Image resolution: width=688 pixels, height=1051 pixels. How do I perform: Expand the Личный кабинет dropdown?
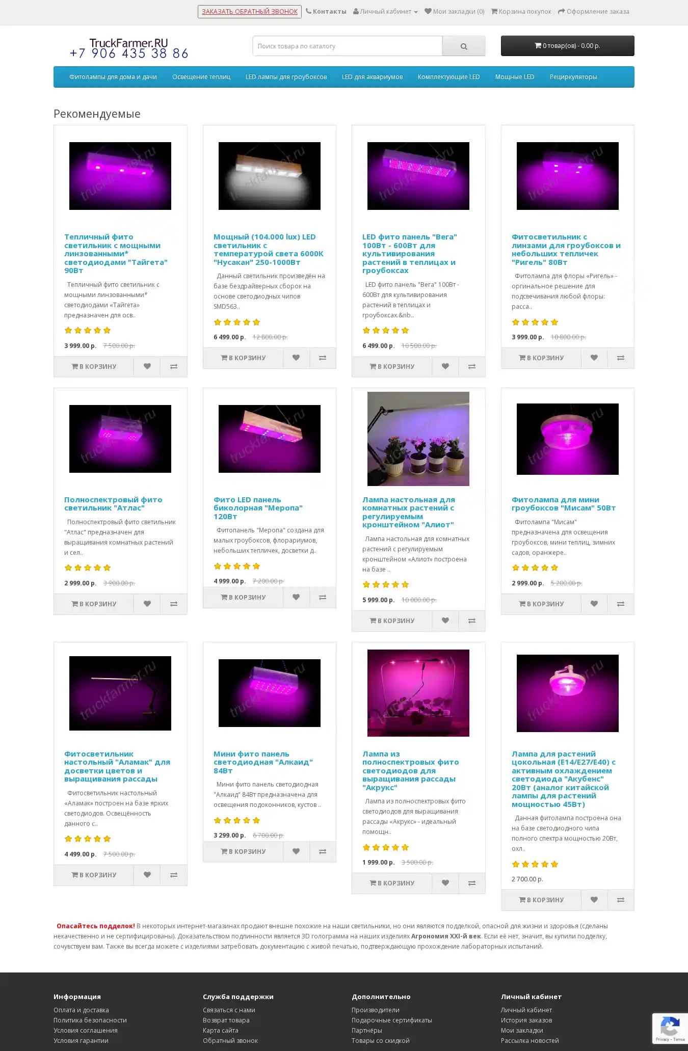coord(385,11)
